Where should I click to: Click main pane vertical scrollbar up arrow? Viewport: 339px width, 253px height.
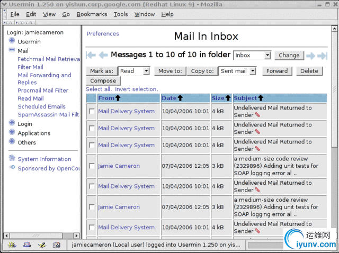point(334,28)
